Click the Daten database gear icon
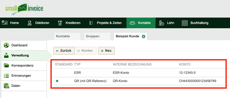 point(6,86)
